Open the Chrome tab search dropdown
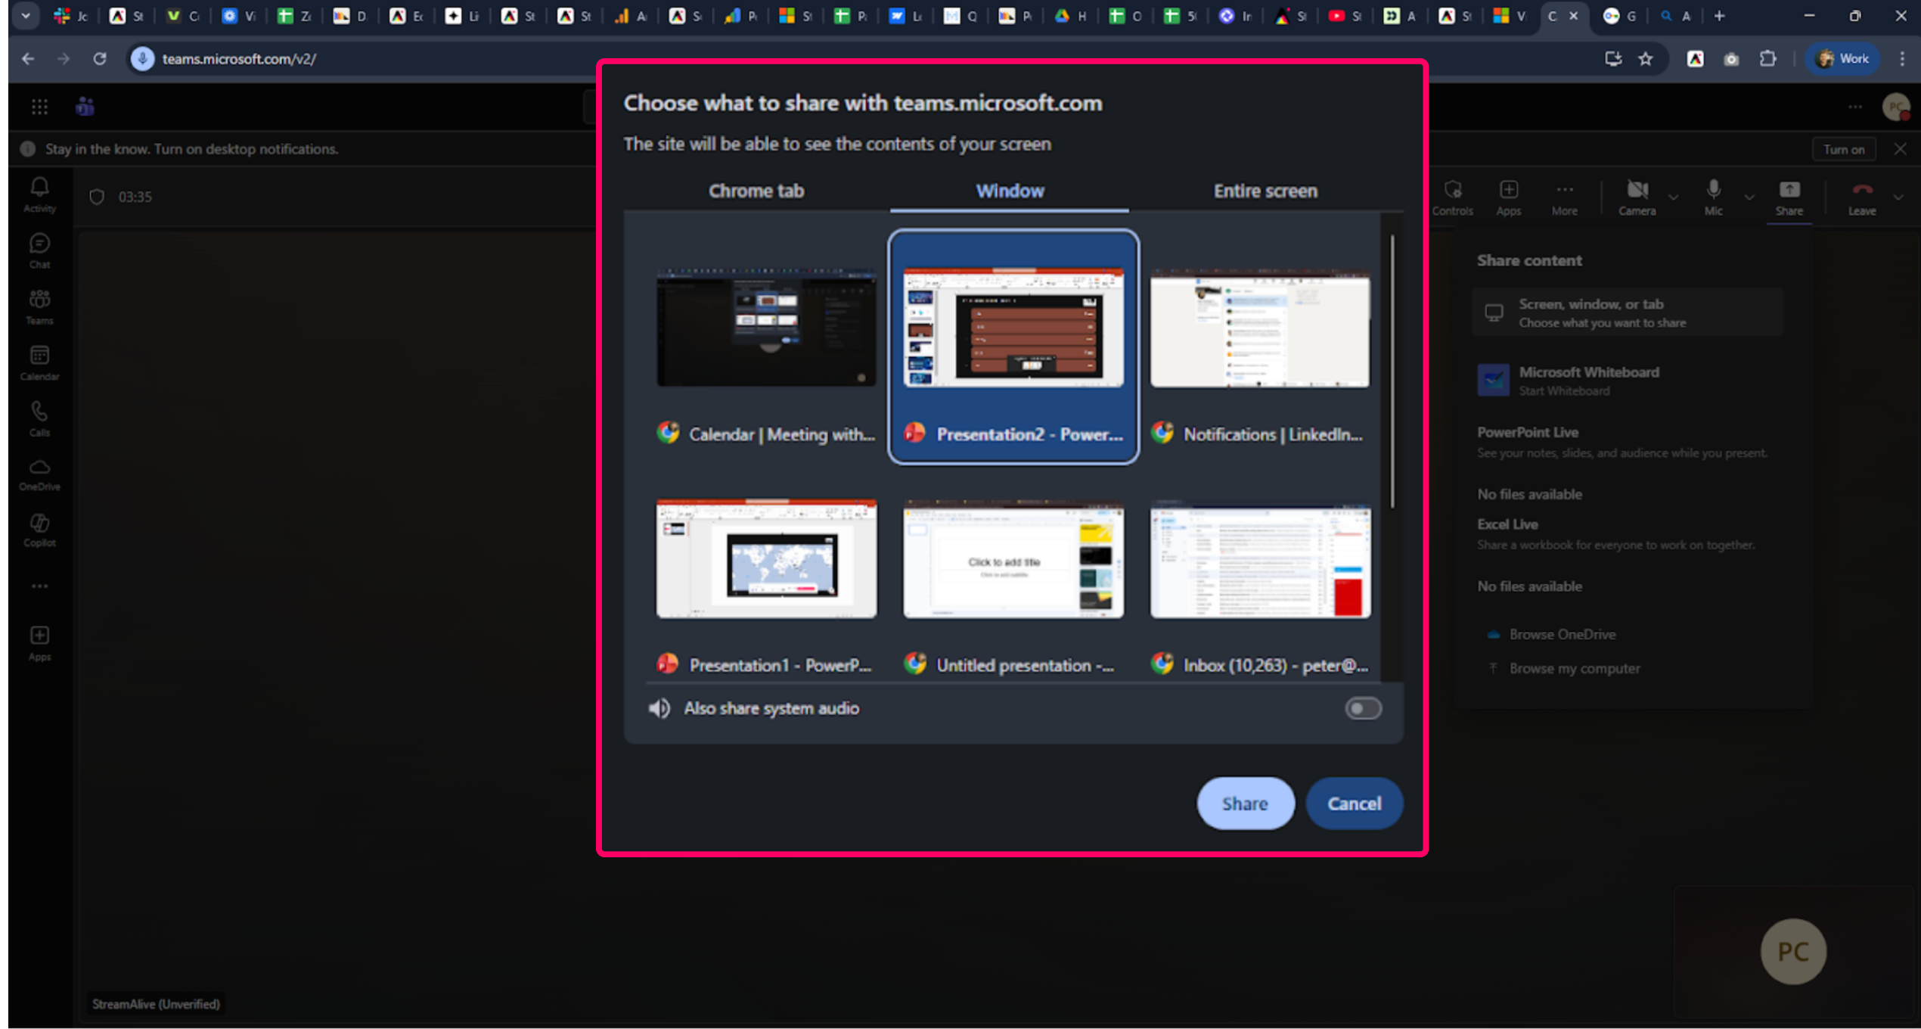 click(26, 15)
